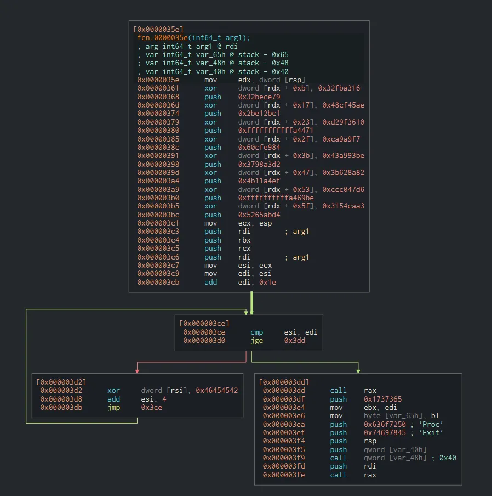Select the qword [var_40h] push operand
The width and height of the screenshot is (492, 496).
click(394, 450)
